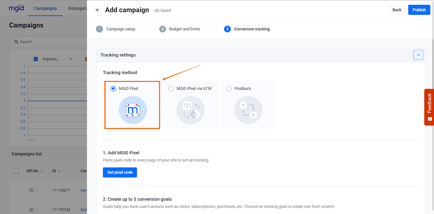
Task: Check the select-all campaigns checkbox
Action: click(16, 171)
